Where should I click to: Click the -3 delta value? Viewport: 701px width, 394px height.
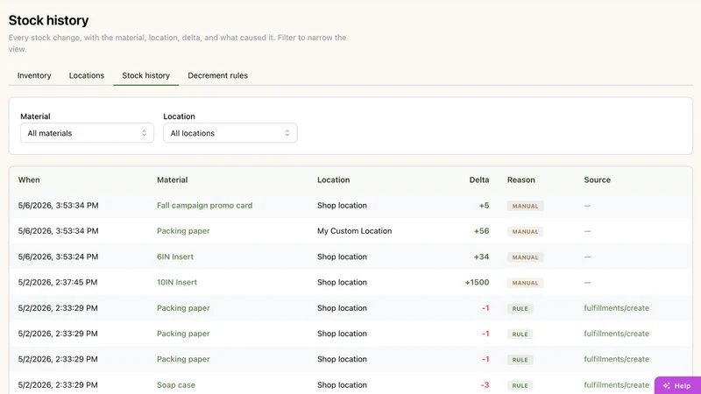pyautogui.click(x=485, y=384)
